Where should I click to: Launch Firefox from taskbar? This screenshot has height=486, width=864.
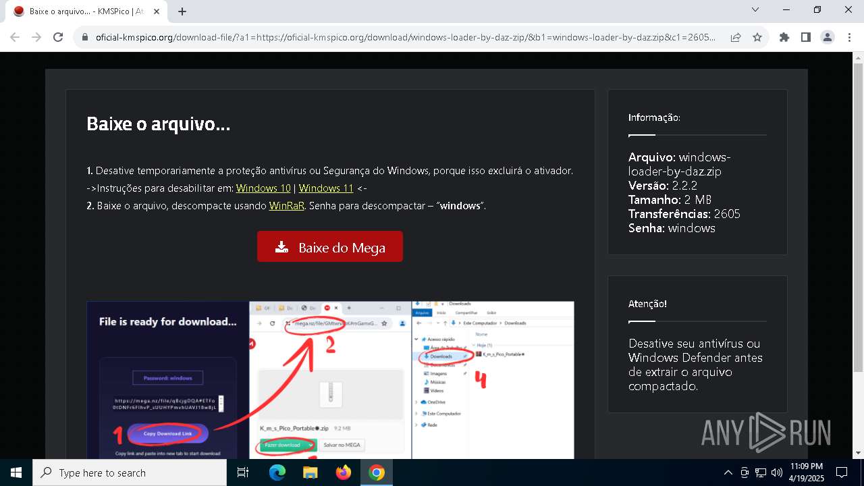(x=344, y=473)
